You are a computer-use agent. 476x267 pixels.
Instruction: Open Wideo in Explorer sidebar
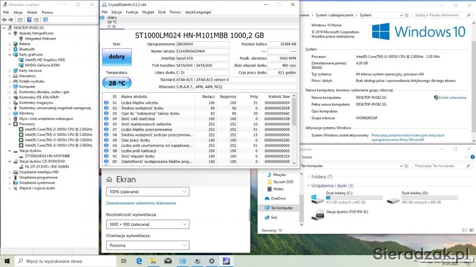[x=278, y=189]
